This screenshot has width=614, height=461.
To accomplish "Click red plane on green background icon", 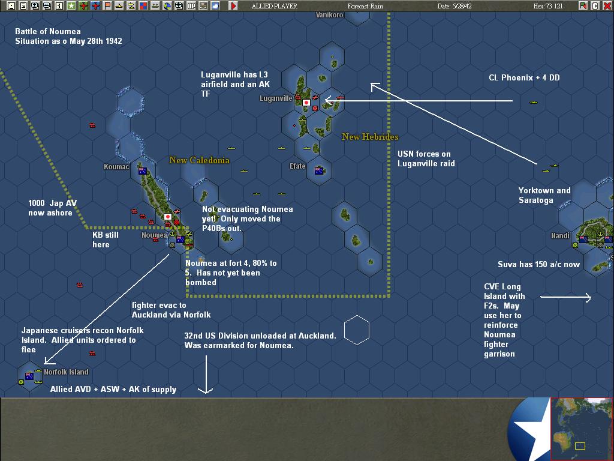I will (83, 6).
